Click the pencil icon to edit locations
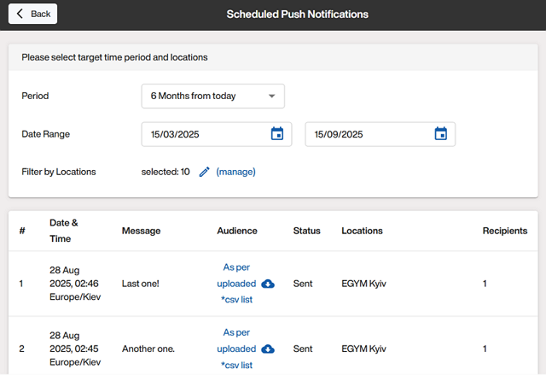This screenshot has height=375, width=546. [x=204, y=172]
